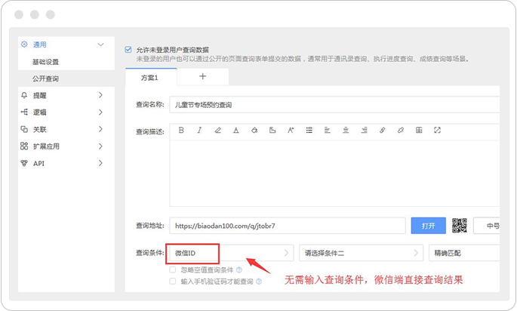Check 输入手机验证码才能查询 option
Image resolution: width=517 pixels, height=311 pixels.
(174, 281)
